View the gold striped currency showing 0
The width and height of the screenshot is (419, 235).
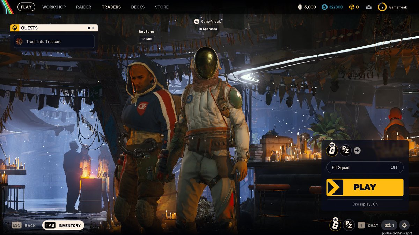354,7
